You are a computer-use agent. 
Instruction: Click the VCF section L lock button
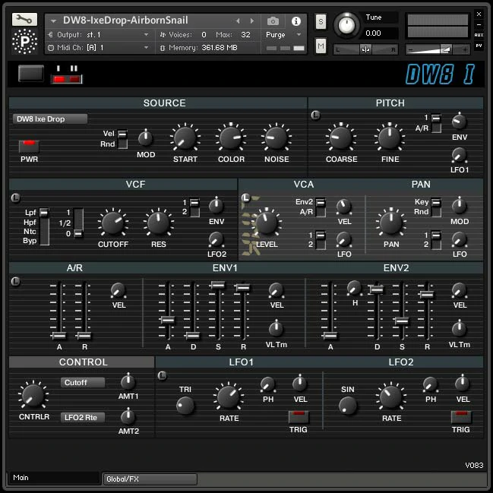coord(15,198)
